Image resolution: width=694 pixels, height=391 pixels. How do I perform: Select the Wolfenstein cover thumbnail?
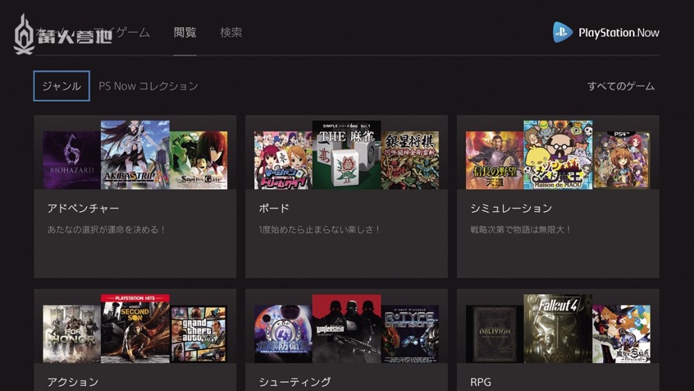pos(346,328)
